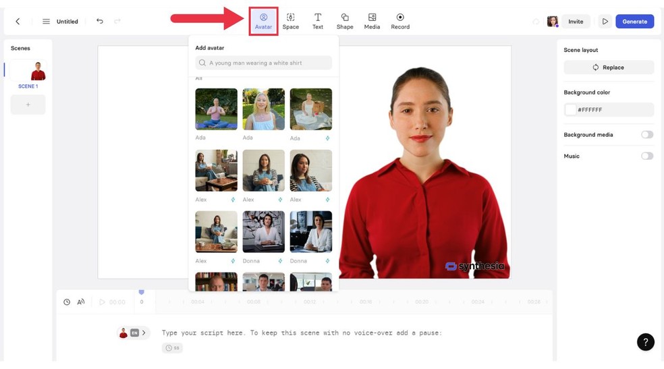Open the hamburger menu
This screenshot has width=664, height=369.
46,21
